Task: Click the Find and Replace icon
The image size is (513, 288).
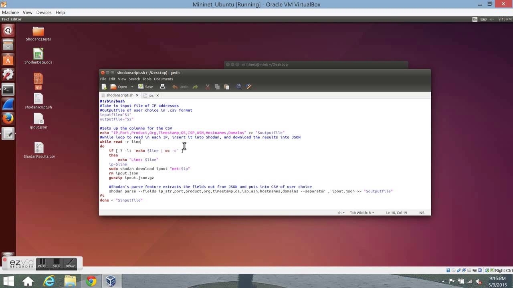Action: coord(248,87)
